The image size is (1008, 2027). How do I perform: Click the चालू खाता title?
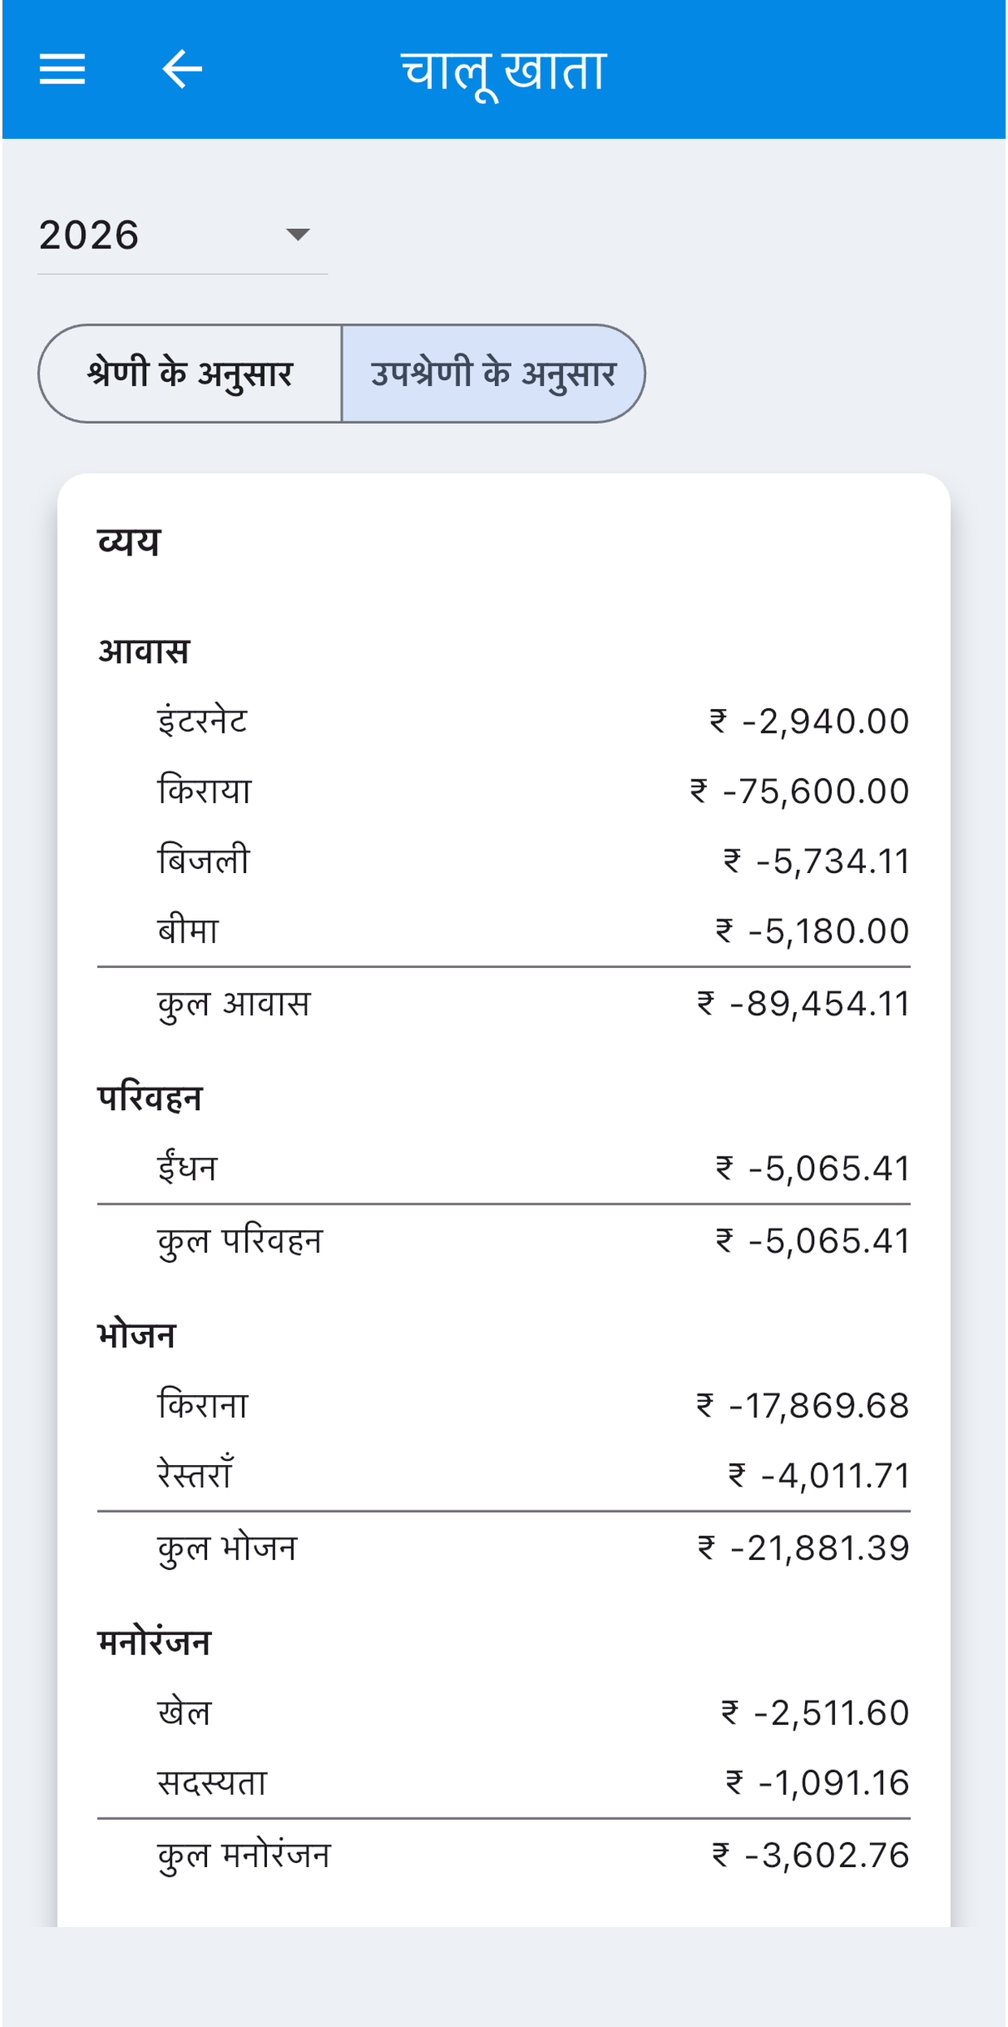(x=504, y=71)
